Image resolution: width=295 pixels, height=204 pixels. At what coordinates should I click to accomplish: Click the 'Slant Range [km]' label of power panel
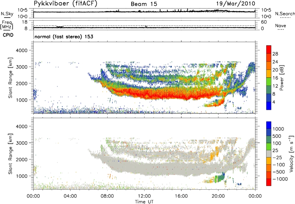[10, 78]
